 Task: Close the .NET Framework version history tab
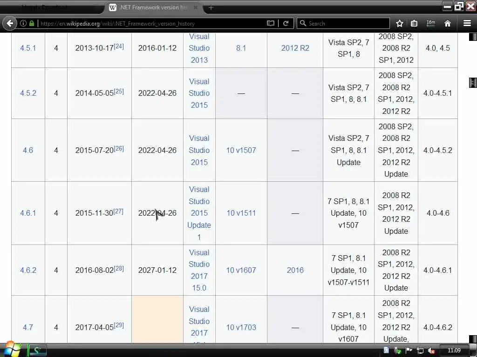point(196,7)
